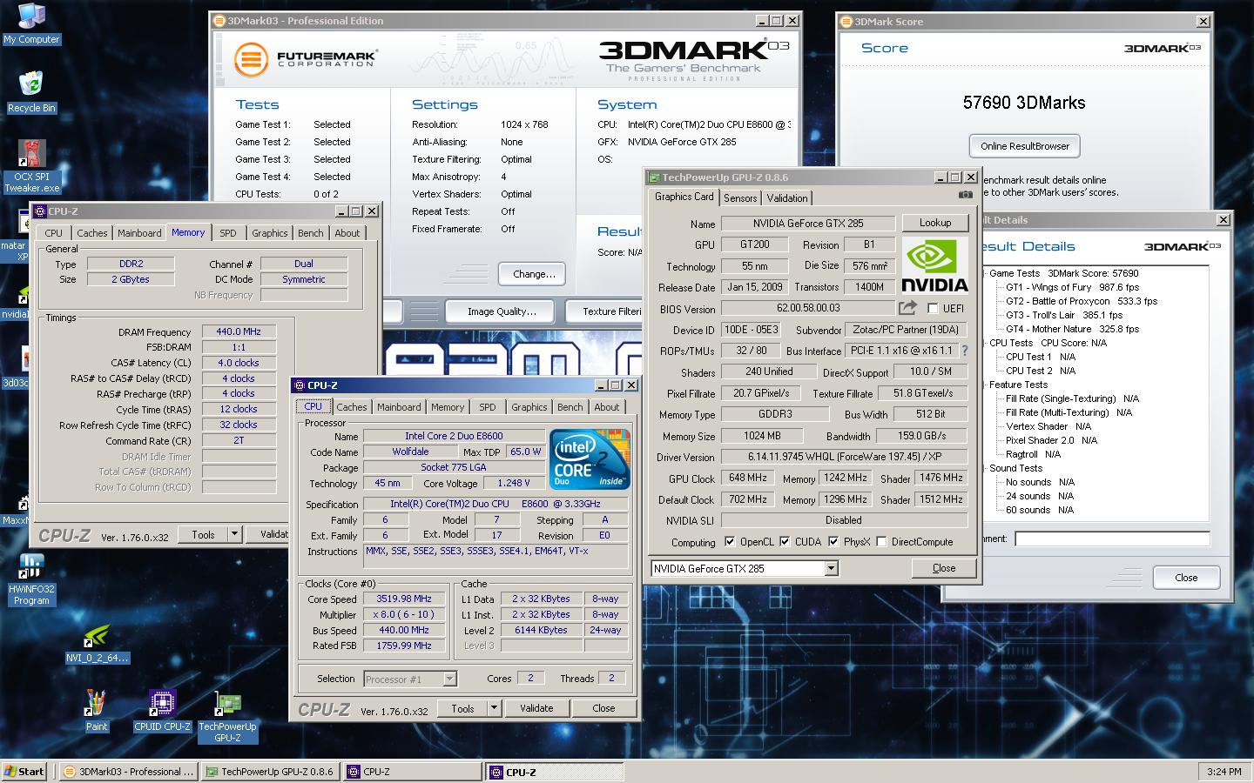The width and height of the screenshot is (1254, 783).
Task: Open Mainboard tab in front CPU-Z window
Action: [x=399, y=407]
